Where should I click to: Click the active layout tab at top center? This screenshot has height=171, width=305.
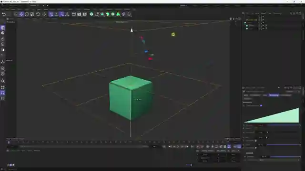coord(183,6)
